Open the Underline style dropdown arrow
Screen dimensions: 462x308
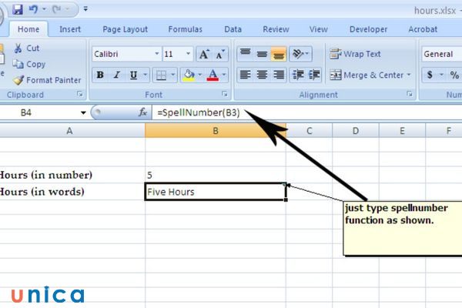tap(146, 75)
